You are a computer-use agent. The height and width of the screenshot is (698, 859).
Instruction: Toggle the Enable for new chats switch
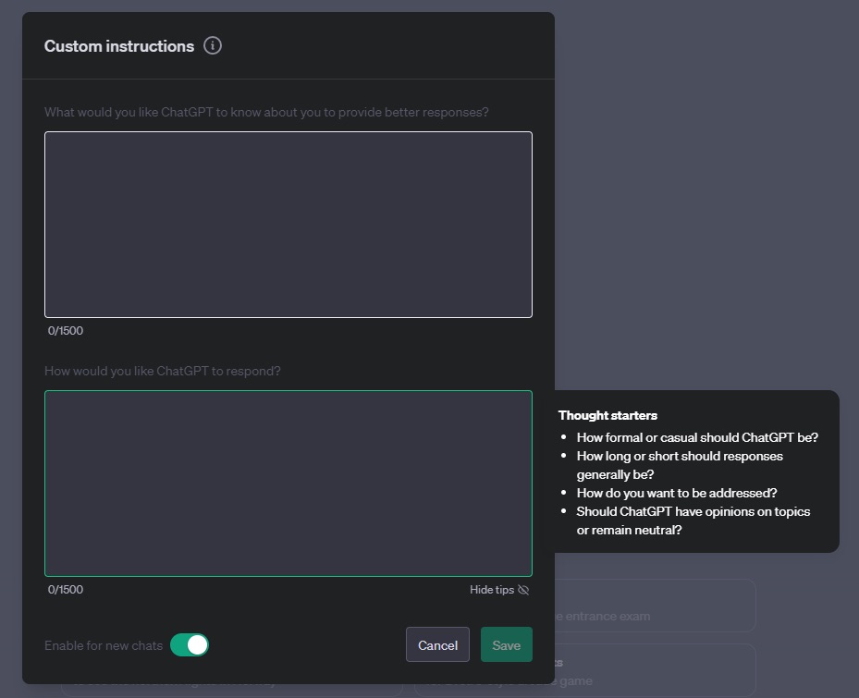[190, 645]
